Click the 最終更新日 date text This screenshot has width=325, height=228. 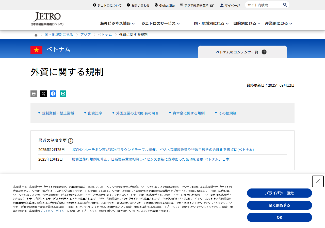point(271,85)
